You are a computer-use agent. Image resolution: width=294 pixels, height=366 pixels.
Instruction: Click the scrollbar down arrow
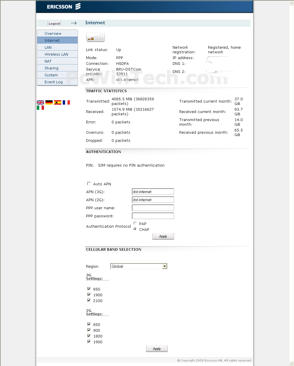point(292,363)
